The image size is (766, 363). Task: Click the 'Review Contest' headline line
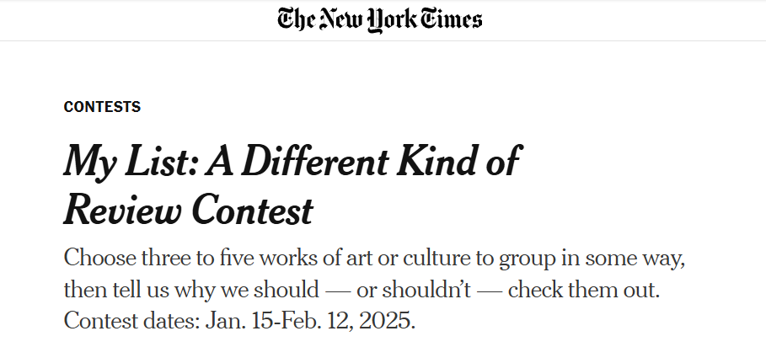189,209
